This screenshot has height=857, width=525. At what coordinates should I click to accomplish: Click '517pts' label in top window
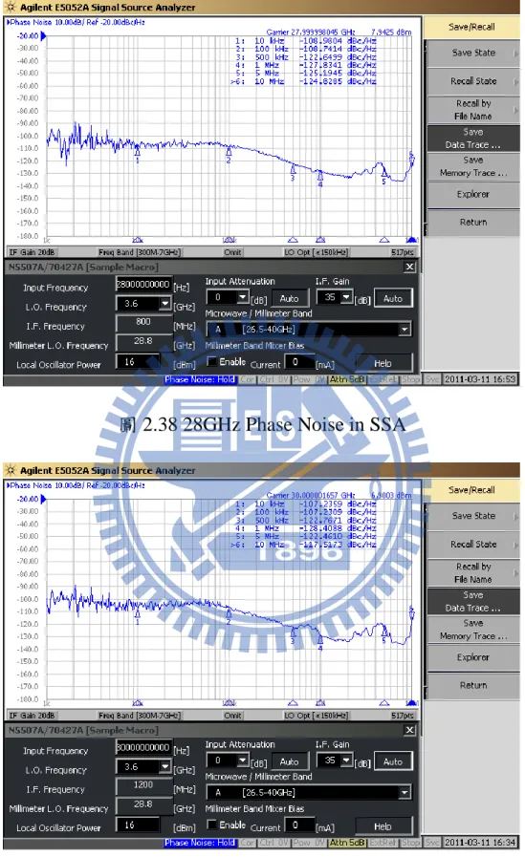pyautogui.click(x=403, y=252)
